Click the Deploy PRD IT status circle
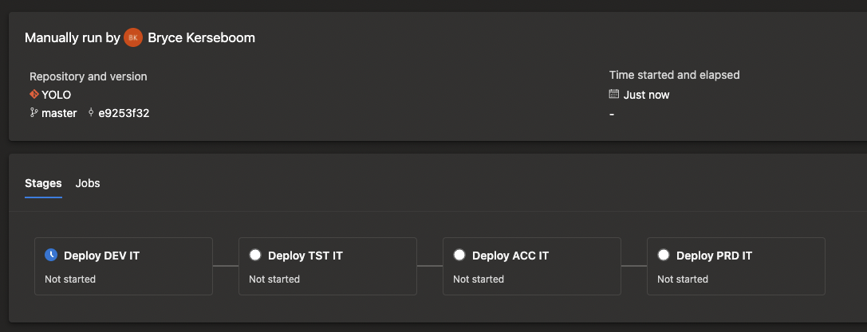Viewport: 867px width, 332px height. click(664, 256)
